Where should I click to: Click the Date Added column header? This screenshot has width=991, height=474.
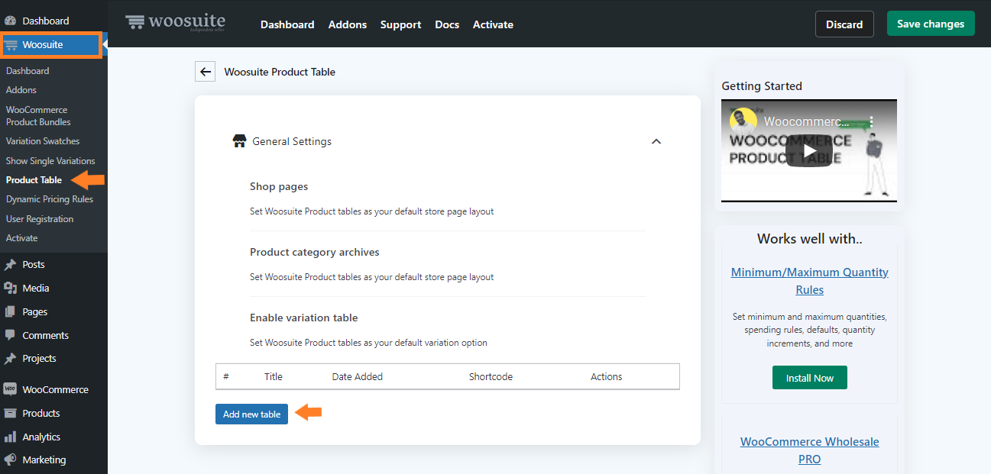[358, 377]
